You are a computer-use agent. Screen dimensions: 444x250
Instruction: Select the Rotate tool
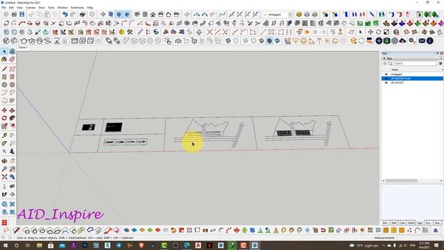click(4, 118)
